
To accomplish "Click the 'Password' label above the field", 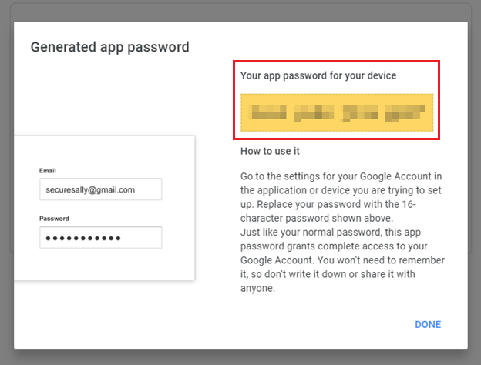I will tap(55, 219).
